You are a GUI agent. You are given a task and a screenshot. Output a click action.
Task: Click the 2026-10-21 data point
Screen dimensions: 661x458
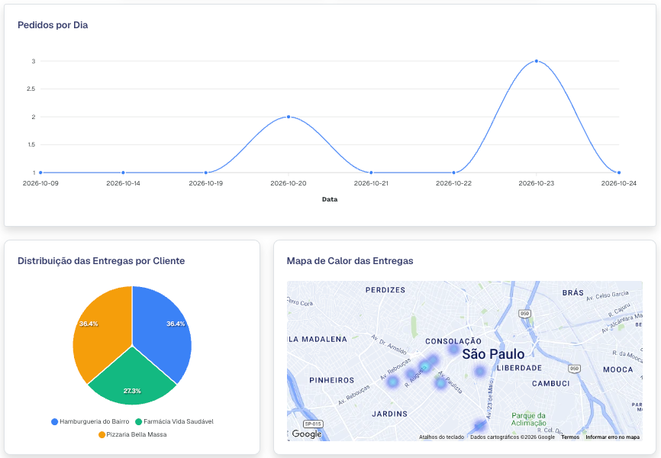(371, 173)
